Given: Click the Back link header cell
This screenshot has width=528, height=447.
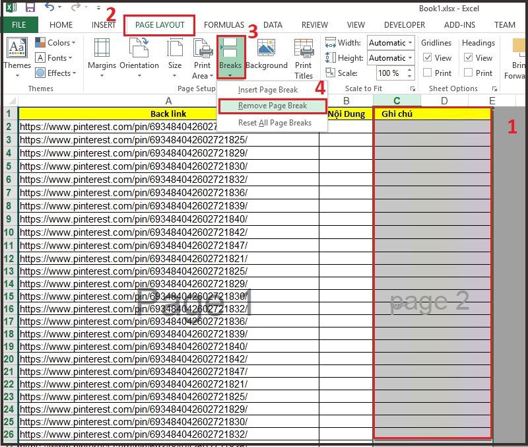Looking at the screenshot, I should (x=168, y=114).
